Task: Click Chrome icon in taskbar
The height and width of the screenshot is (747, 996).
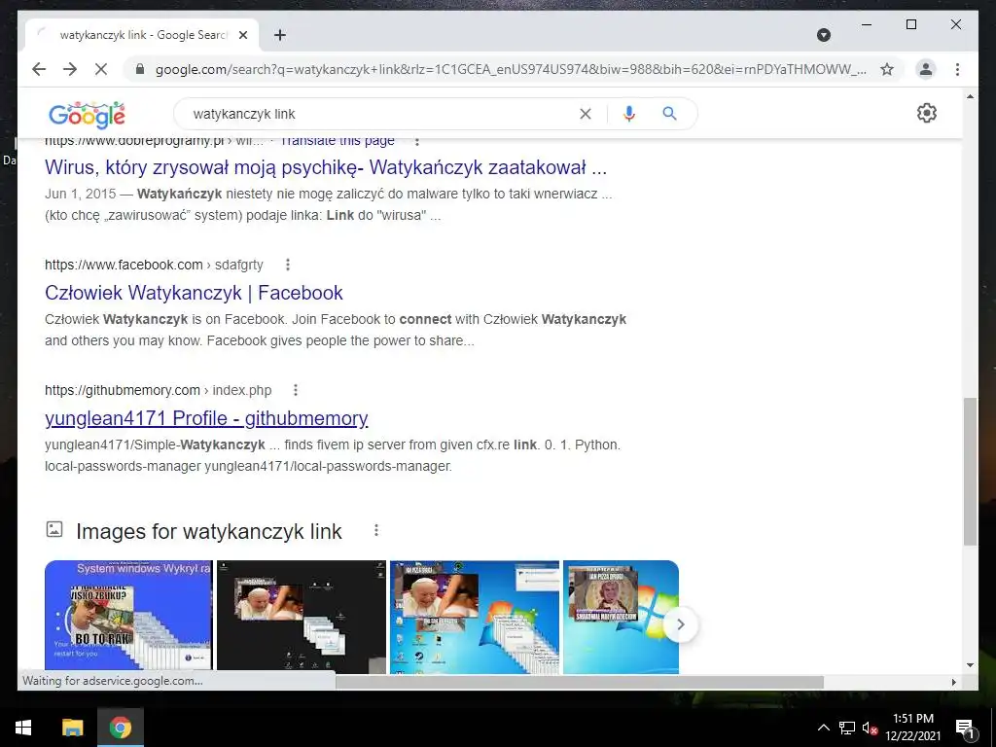Action: 120,728
